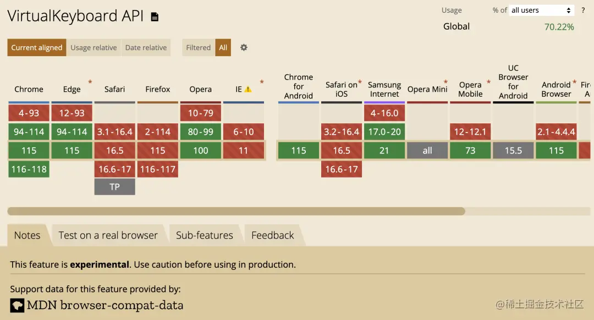594x320 pixels.
Task: Click the Global usage 70.22% value
Action: pos(559,27)
